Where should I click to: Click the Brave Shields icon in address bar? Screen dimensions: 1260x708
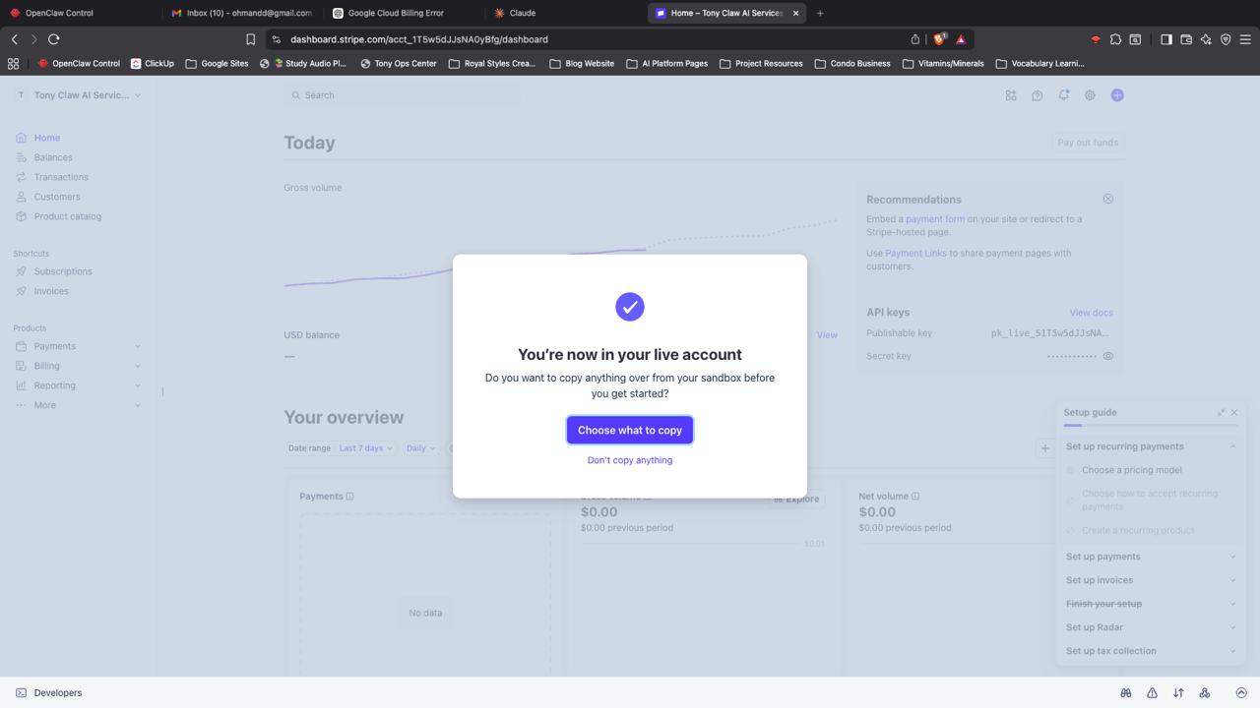pyautogui.click(x=939, y=39)
